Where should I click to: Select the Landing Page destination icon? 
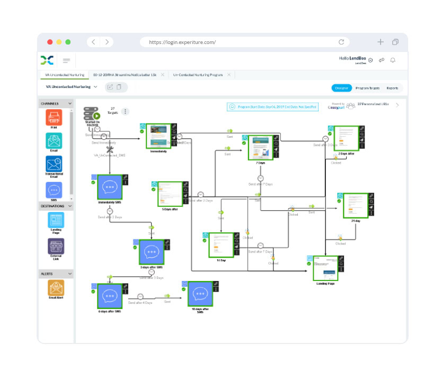click(x=56, y=220)
